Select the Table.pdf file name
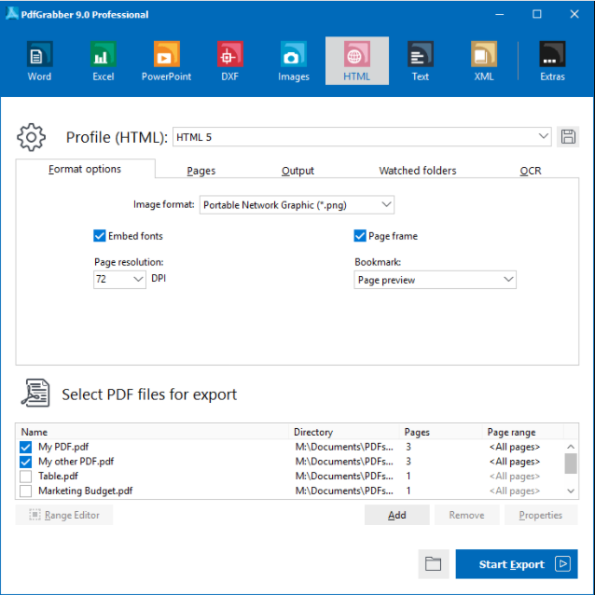The image size is (595, 595). pyautogui.click(x=58, y=477)
